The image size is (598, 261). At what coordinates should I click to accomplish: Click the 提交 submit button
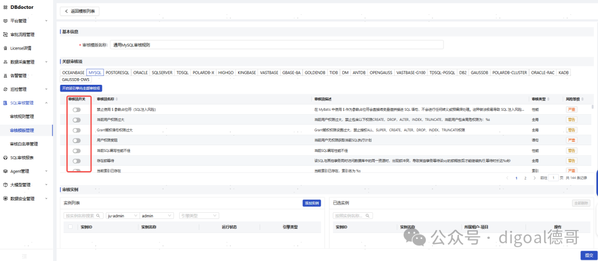(589, 255)
